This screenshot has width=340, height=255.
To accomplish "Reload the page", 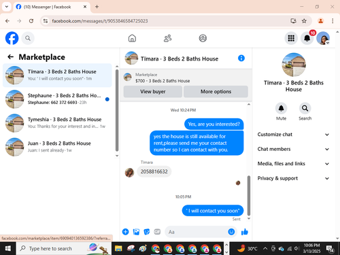I will [31, 21].
